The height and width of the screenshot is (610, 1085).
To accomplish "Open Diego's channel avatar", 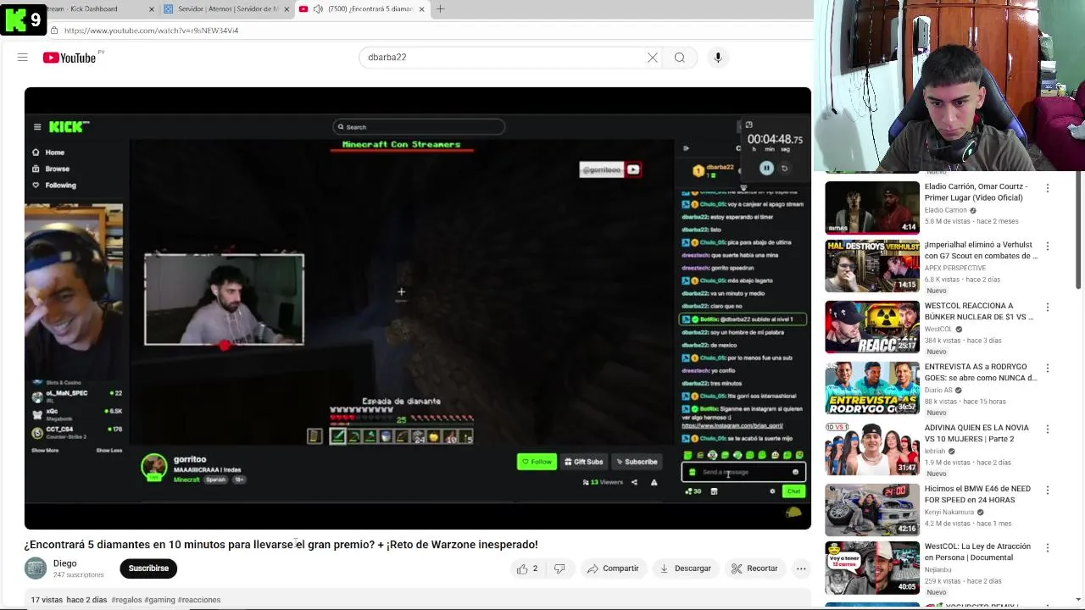I will [x=36, y=568].
